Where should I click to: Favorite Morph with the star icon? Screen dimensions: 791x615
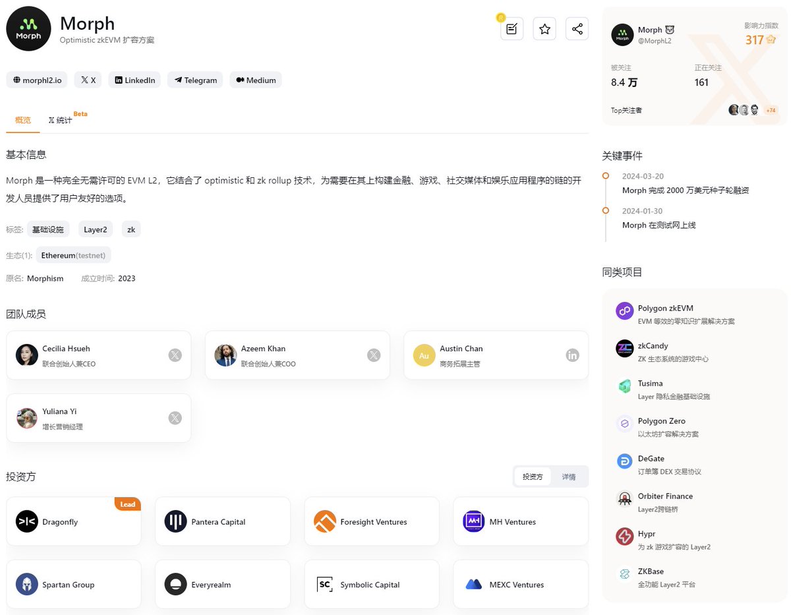(x=544, y=29)
